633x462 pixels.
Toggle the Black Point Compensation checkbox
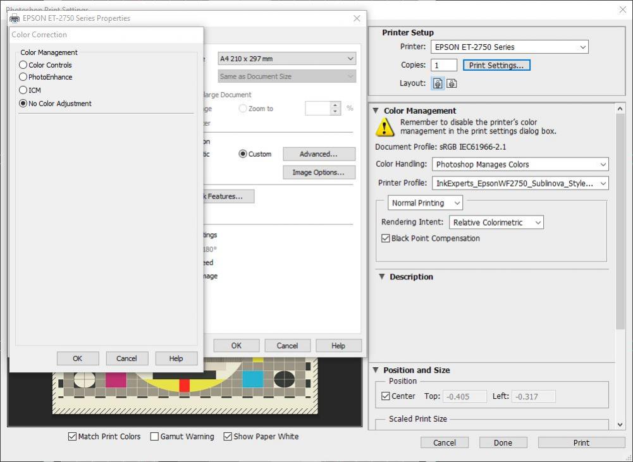[x=386, y=238]
